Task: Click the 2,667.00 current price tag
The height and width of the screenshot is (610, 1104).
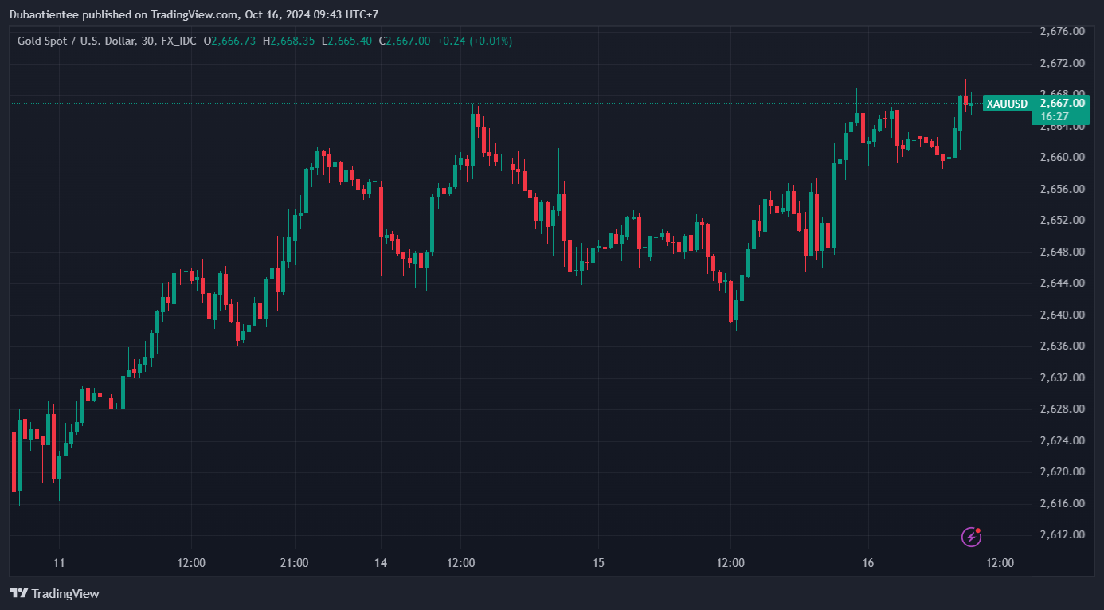Action: 1063,103
